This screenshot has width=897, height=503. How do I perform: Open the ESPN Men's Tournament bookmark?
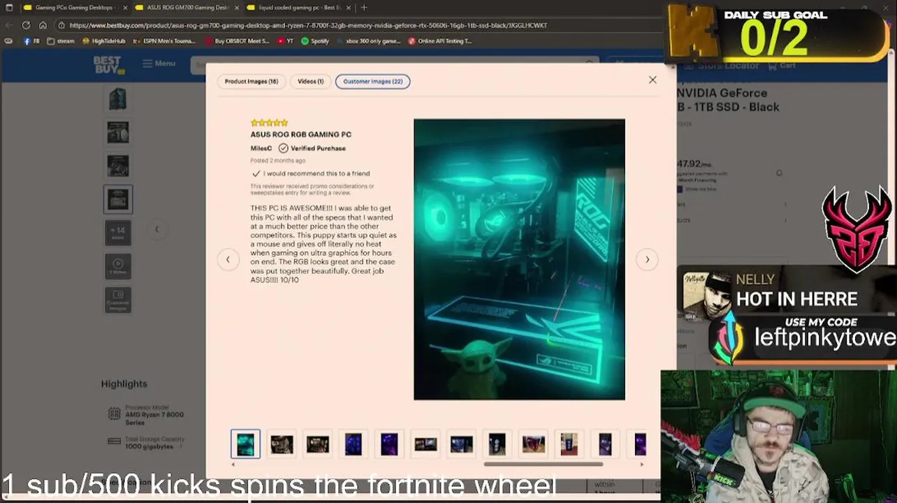164,41
